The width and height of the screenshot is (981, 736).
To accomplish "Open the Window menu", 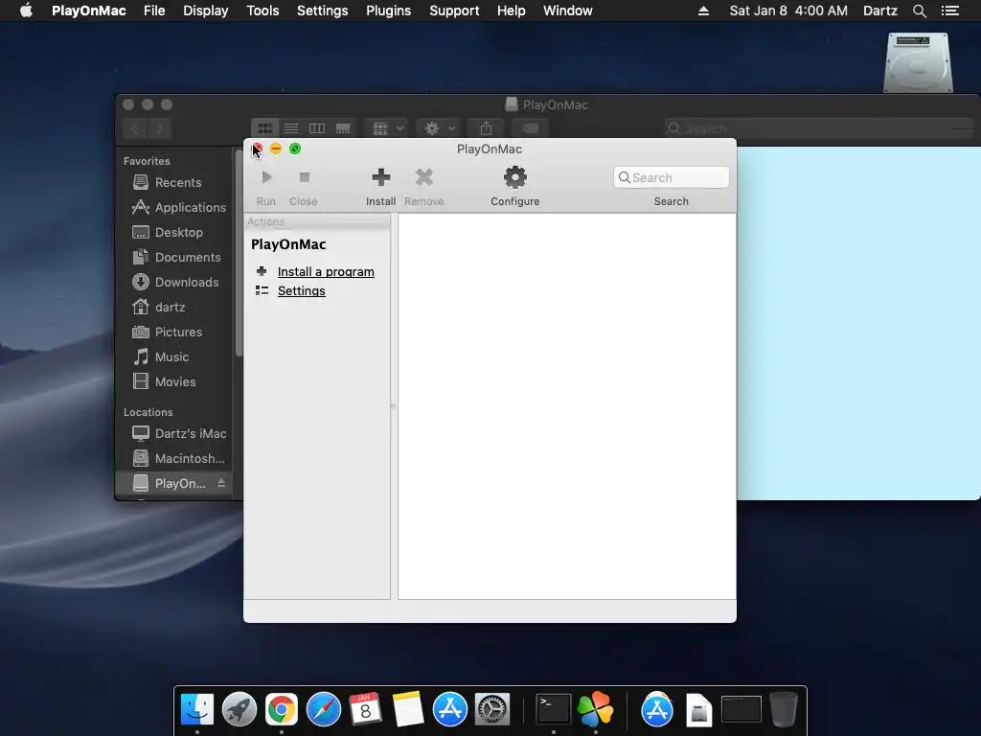I will coord(567,11).
